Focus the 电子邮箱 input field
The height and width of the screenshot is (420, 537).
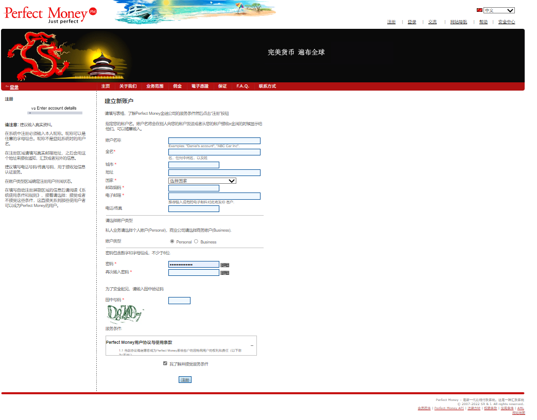pos(214,196)
